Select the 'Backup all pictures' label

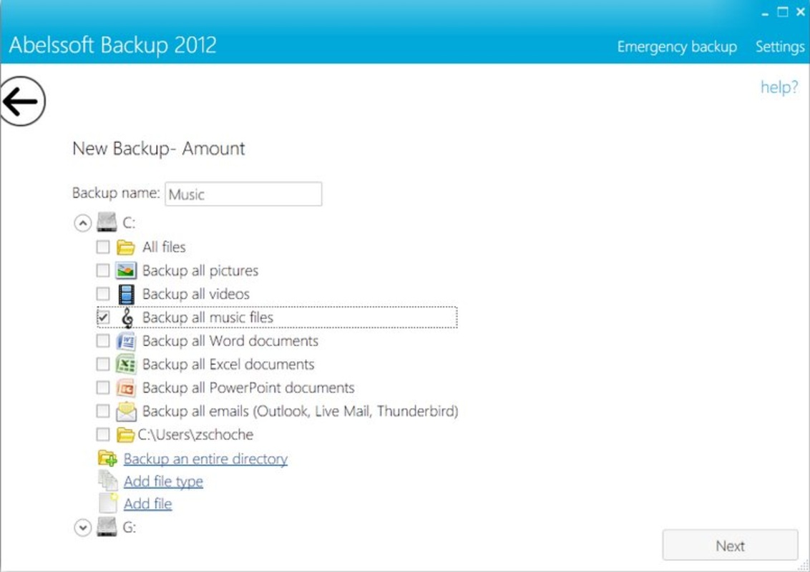(200, 270)
